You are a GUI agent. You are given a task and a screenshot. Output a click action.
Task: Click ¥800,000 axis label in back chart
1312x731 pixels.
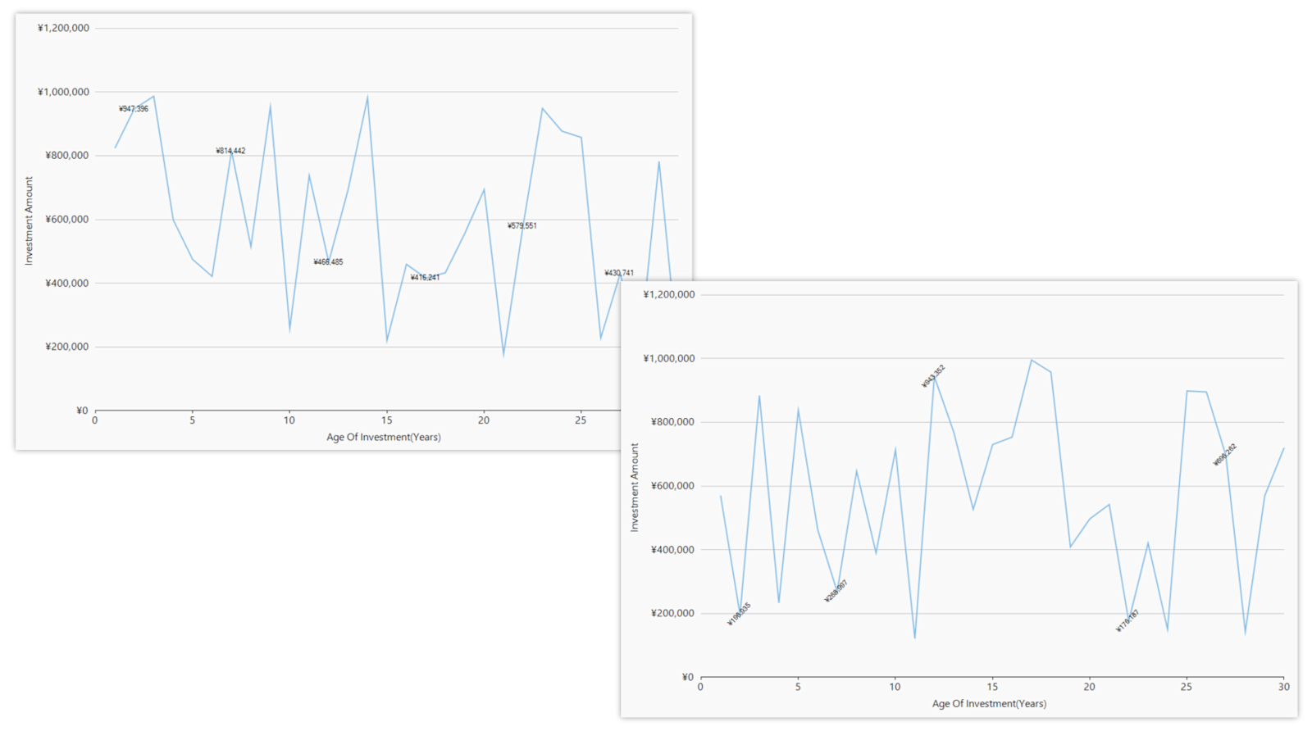point(67,156)
